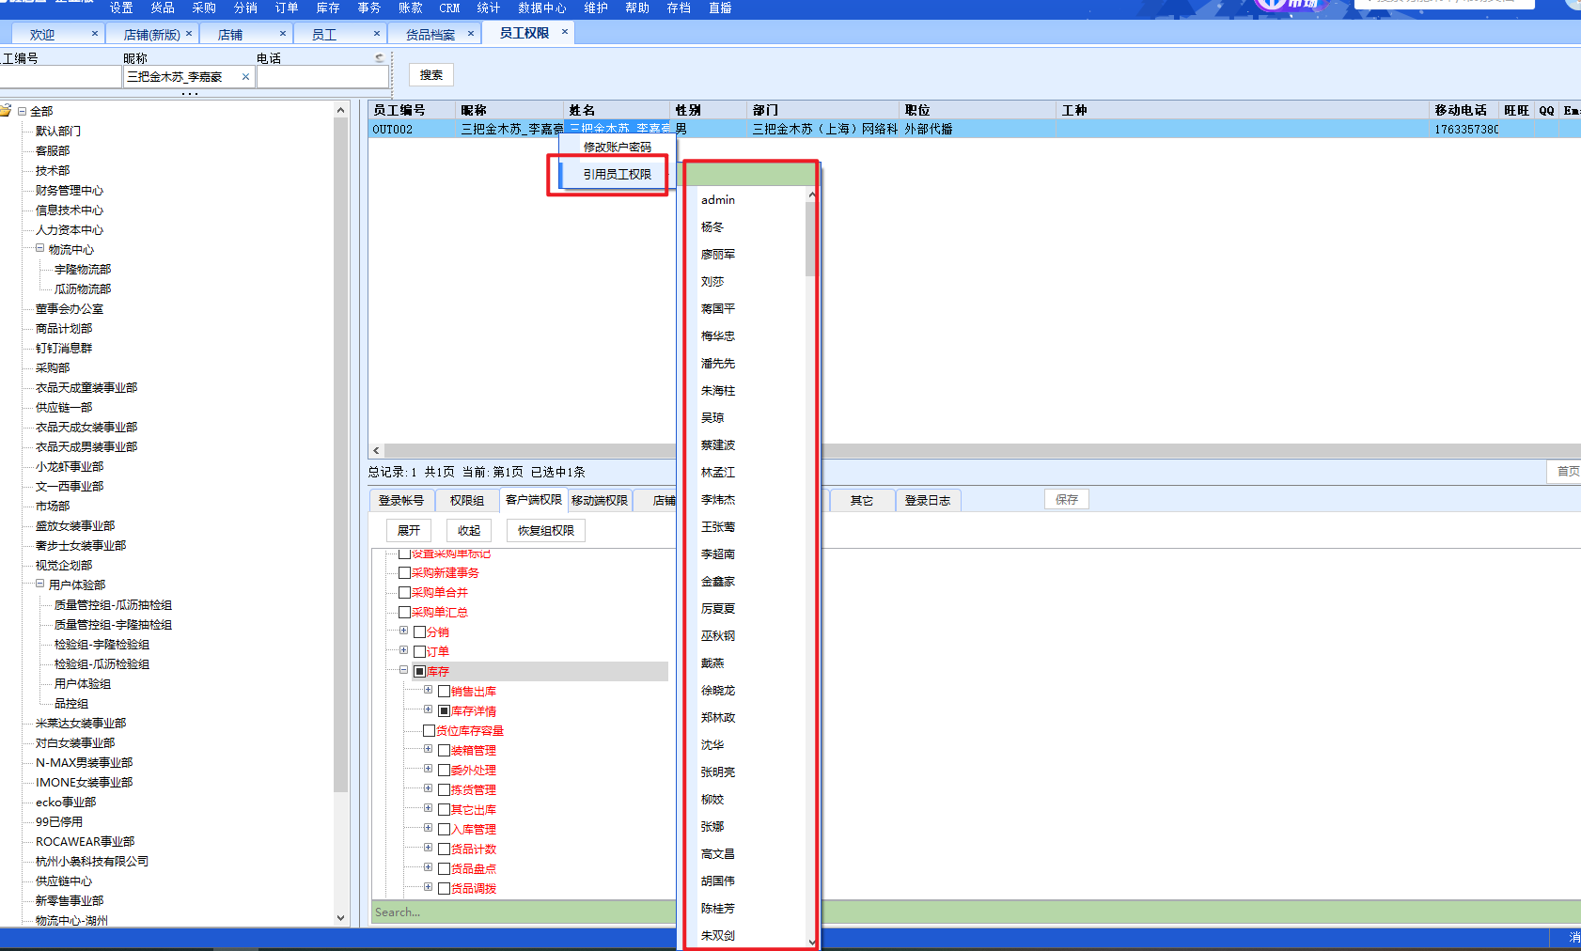Toggle the 库存详情 permission checkbox
Screen dimensions: 1581x951
click(444, 711)
